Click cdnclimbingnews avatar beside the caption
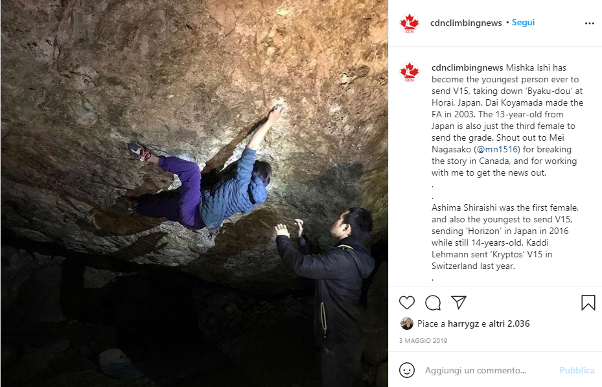The width and height of the screenshot is (602, 387). click(410, 72)
